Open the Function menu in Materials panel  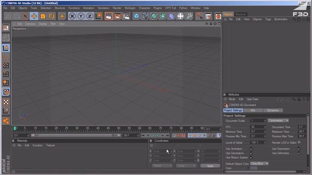(38, 145)
